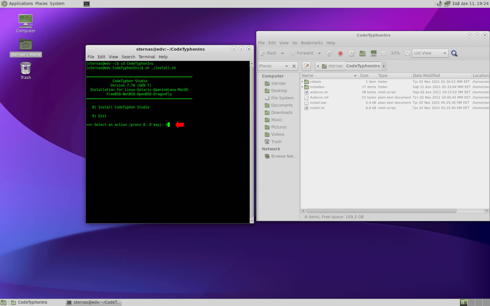Click path bar right scroll arrow
The height and width of the screenshot is (306, 490).
[x=384, y=66]
